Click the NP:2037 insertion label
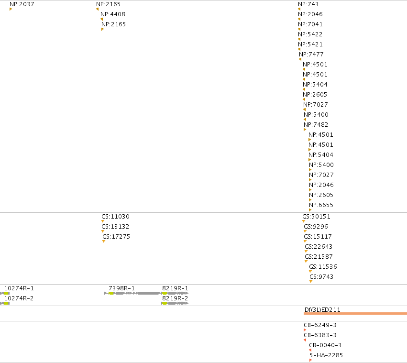 [x=22, y=4]
